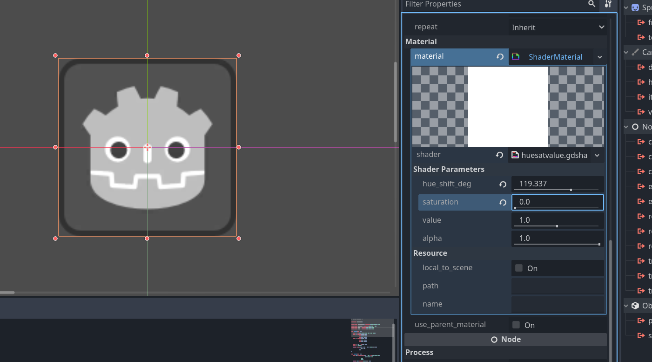Click the Node class section bar
This screenshot has height=362, width=652.
pyautogui.click(x=505, y=340)
